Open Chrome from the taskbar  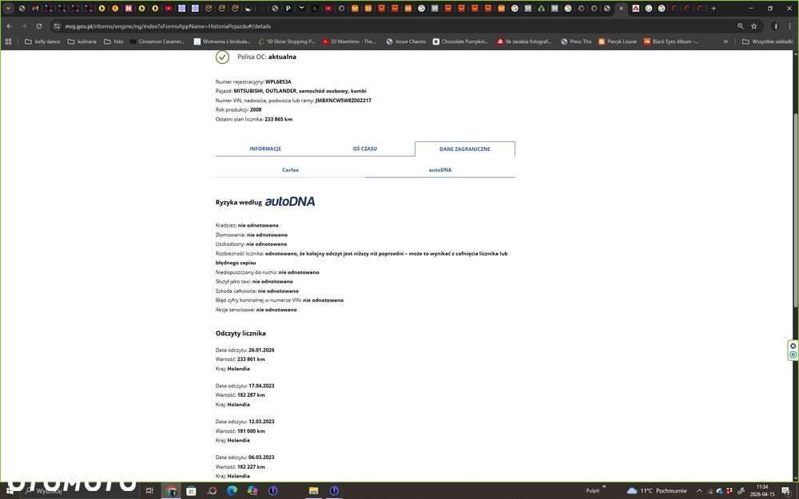tap(171, 491)
